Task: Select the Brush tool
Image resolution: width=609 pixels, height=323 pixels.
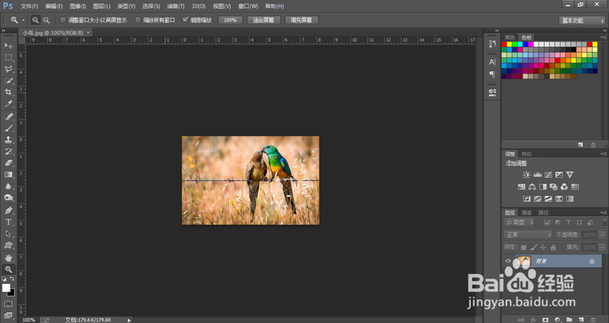Action: coord(8,128)
